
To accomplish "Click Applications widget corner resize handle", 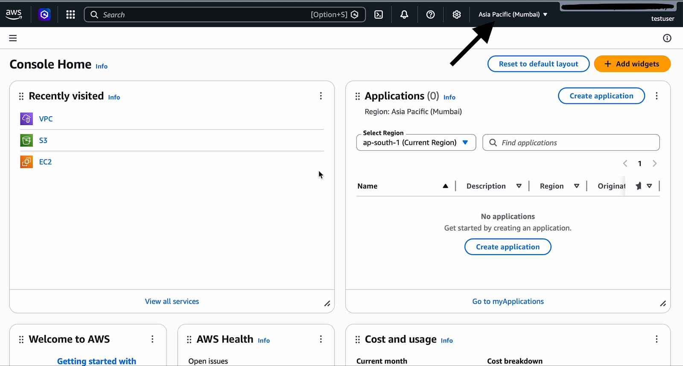I will 663,304.
